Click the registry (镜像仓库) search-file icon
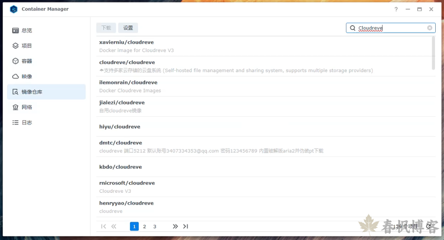Screen dimensions: 444x240 pos(15,92)
